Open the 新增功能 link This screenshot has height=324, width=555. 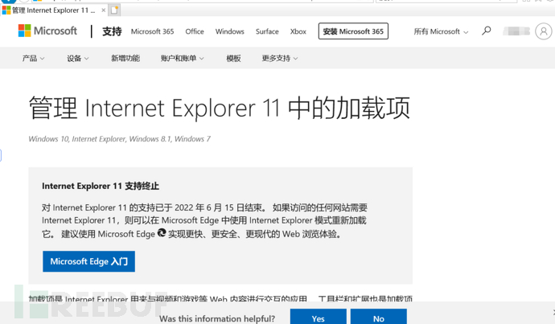click(x=125, y=59)
